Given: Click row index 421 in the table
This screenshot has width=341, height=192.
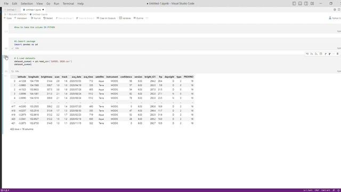Looking at the screenshot, I should [13, 123].
